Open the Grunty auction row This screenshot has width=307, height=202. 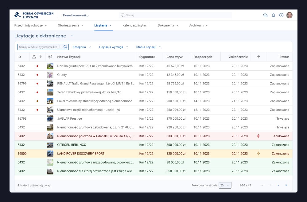(x=153, y=75)
